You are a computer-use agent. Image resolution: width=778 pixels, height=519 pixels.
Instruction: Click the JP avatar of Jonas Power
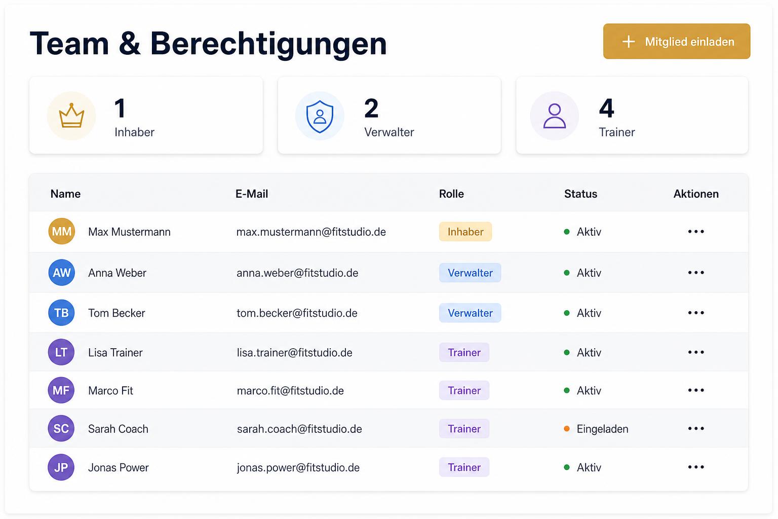(x=61, y=467)
